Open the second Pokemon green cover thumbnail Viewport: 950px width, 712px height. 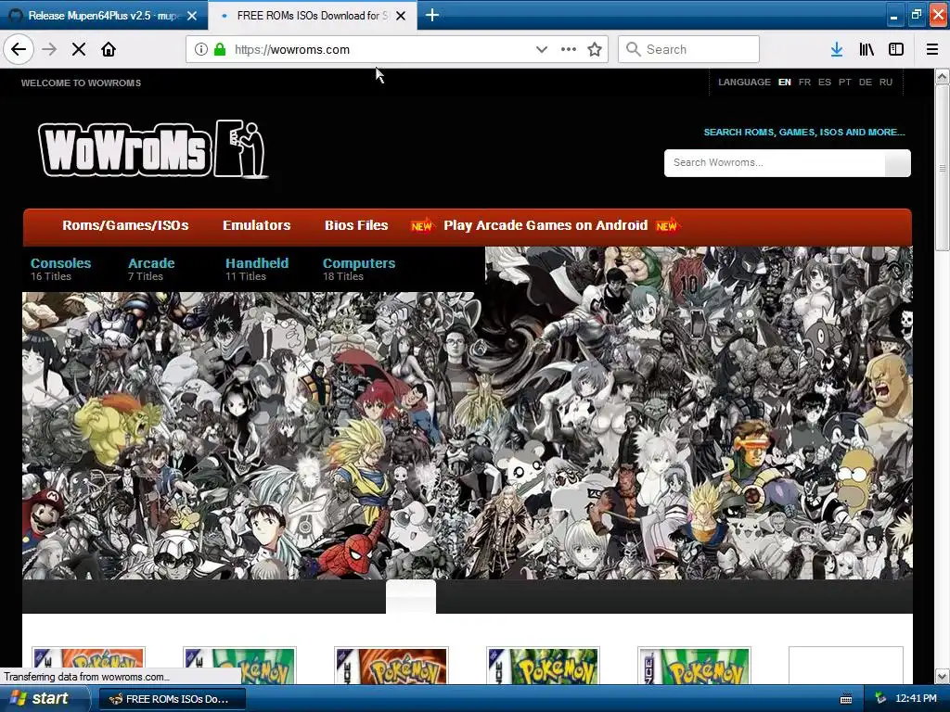pos(240,666)
